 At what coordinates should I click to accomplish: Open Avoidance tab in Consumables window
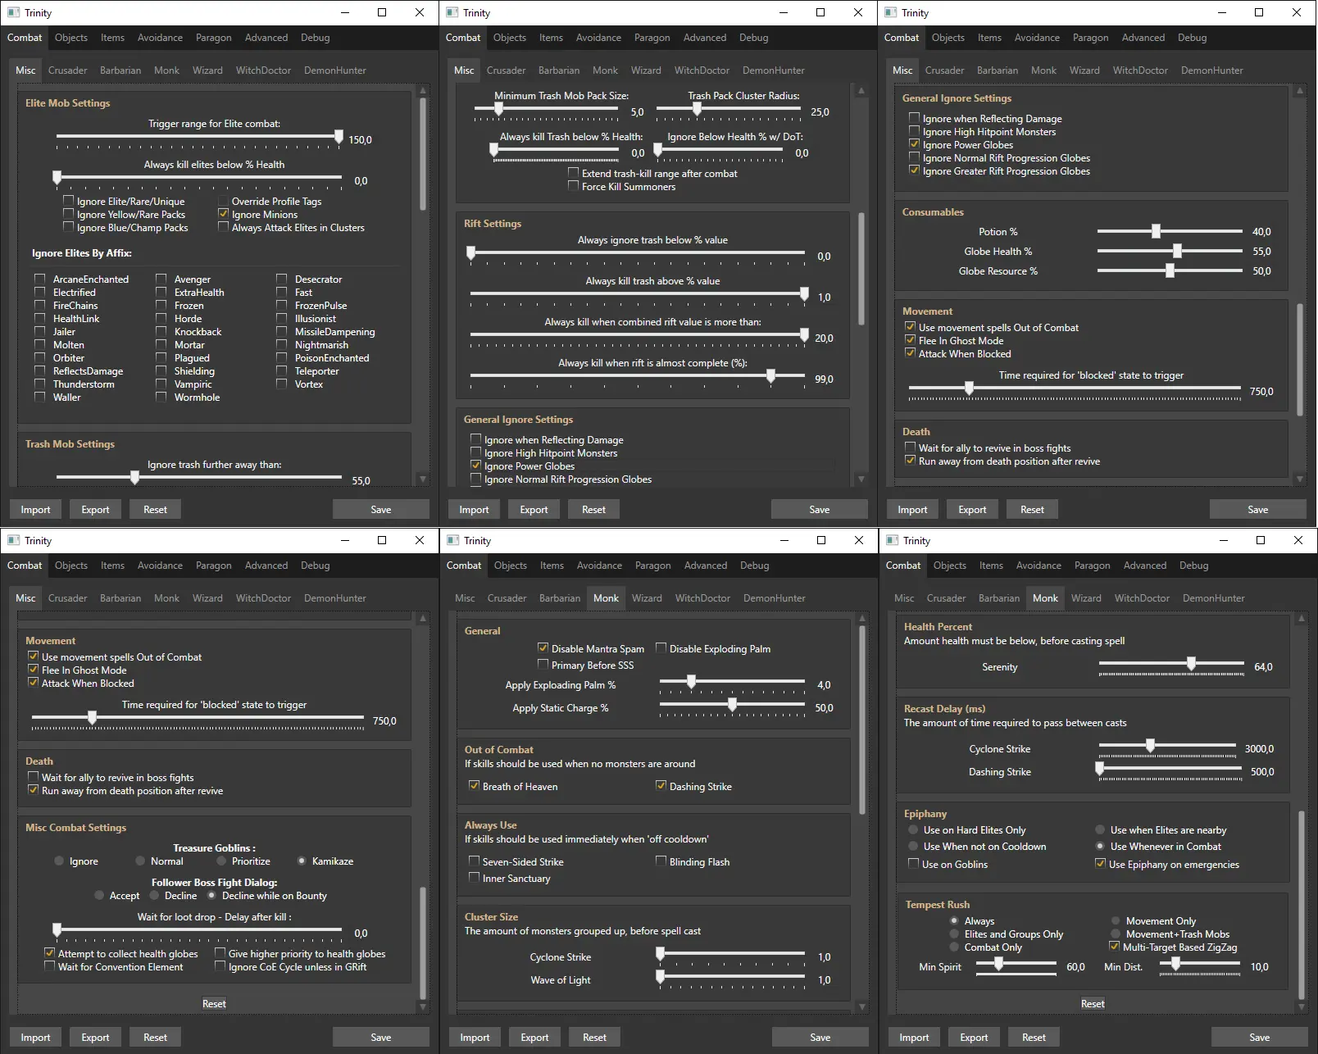tap(1037, 38)
